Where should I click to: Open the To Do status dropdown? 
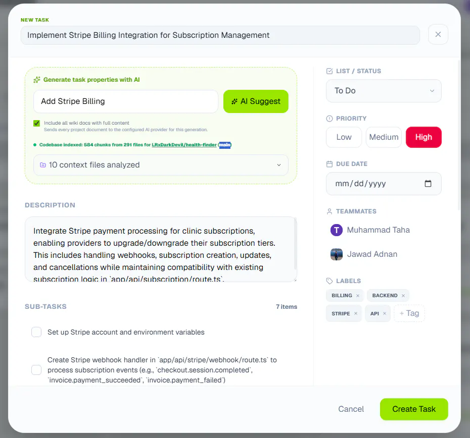coord(384,91)
